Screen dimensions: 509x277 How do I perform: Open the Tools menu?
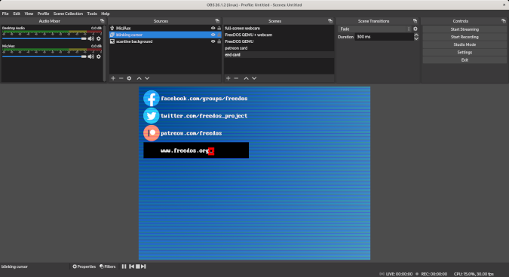pyautogui.click(x=92, y=14)
